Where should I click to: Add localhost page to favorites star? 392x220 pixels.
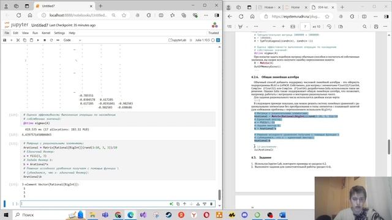[x=124, y=15]
